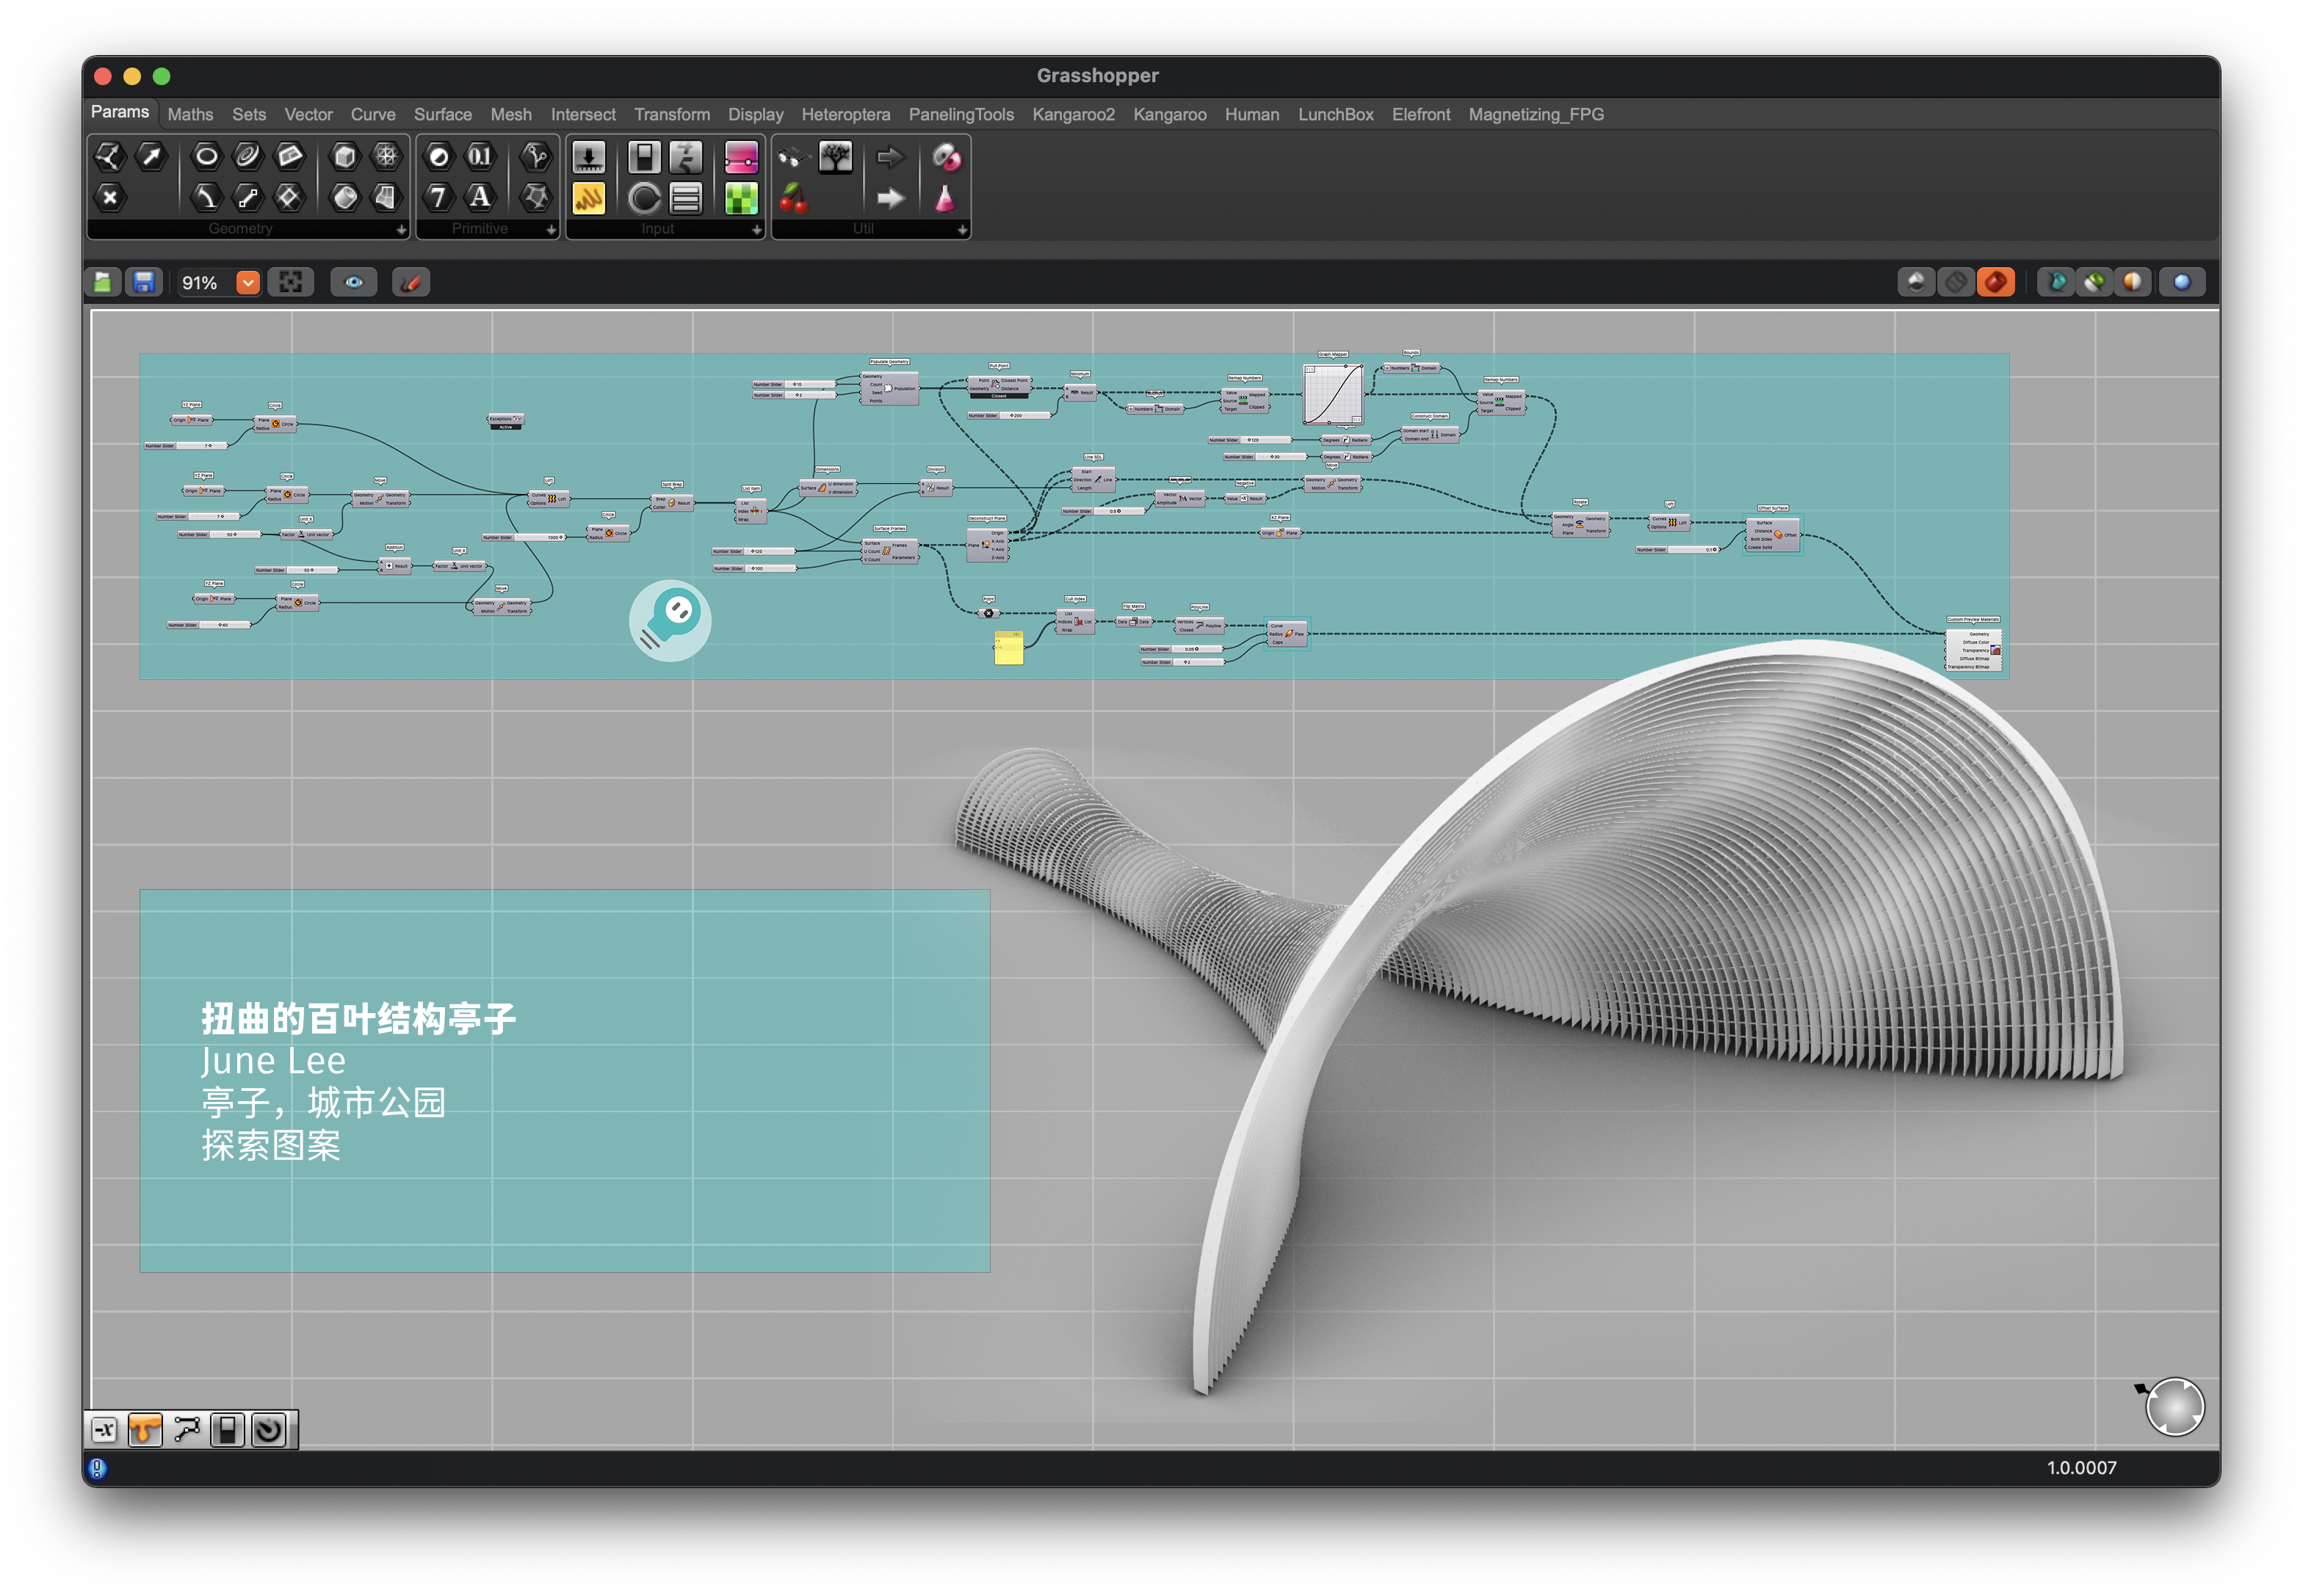Select the Cherry Picker icon in Util

[x=793, y=198]
